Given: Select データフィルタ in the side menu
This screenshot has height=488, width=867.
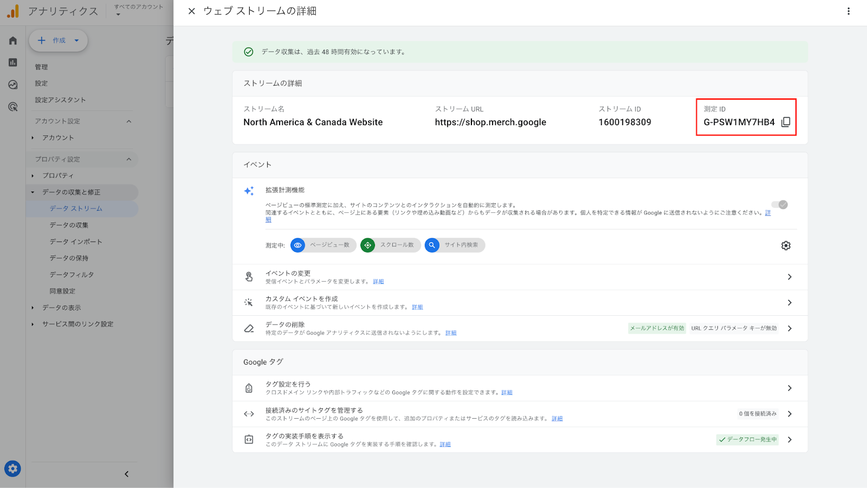Looking at the screenshot, I should click(72, 275).
